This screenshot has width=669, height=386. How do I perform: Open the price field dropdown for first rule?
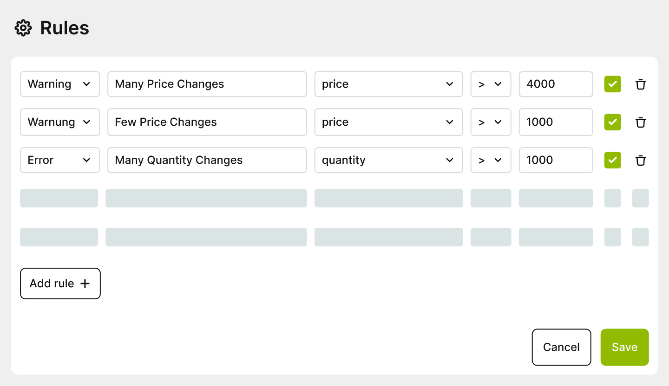click(x=388, y=84)
